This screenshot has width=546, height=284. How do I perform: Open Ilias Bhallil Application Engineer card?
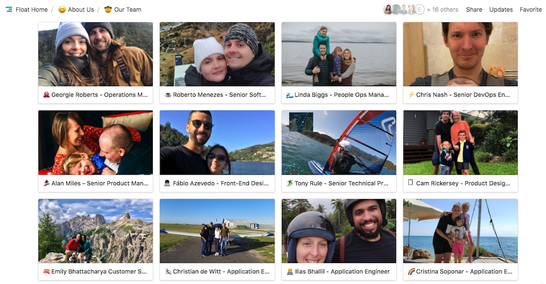point(339,271)
